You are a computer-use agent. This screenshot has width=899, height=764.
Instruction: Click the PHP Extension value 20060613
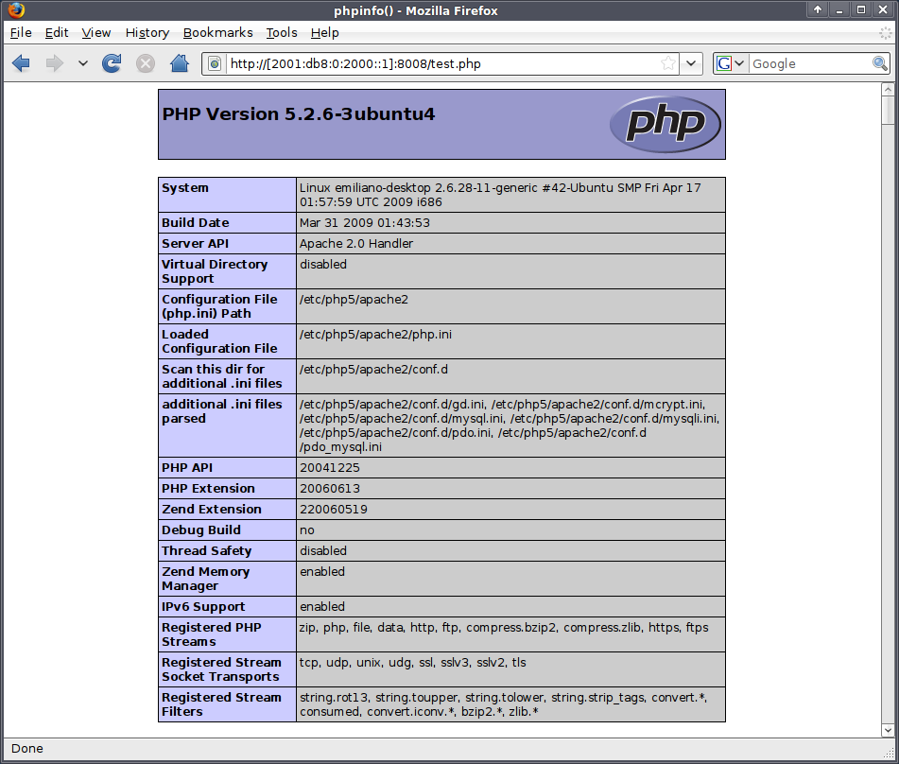click(x=330, y=488)
